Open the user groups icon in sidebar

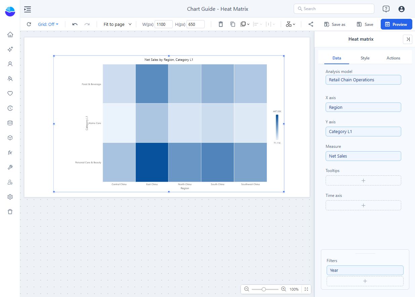coord(10,79)
